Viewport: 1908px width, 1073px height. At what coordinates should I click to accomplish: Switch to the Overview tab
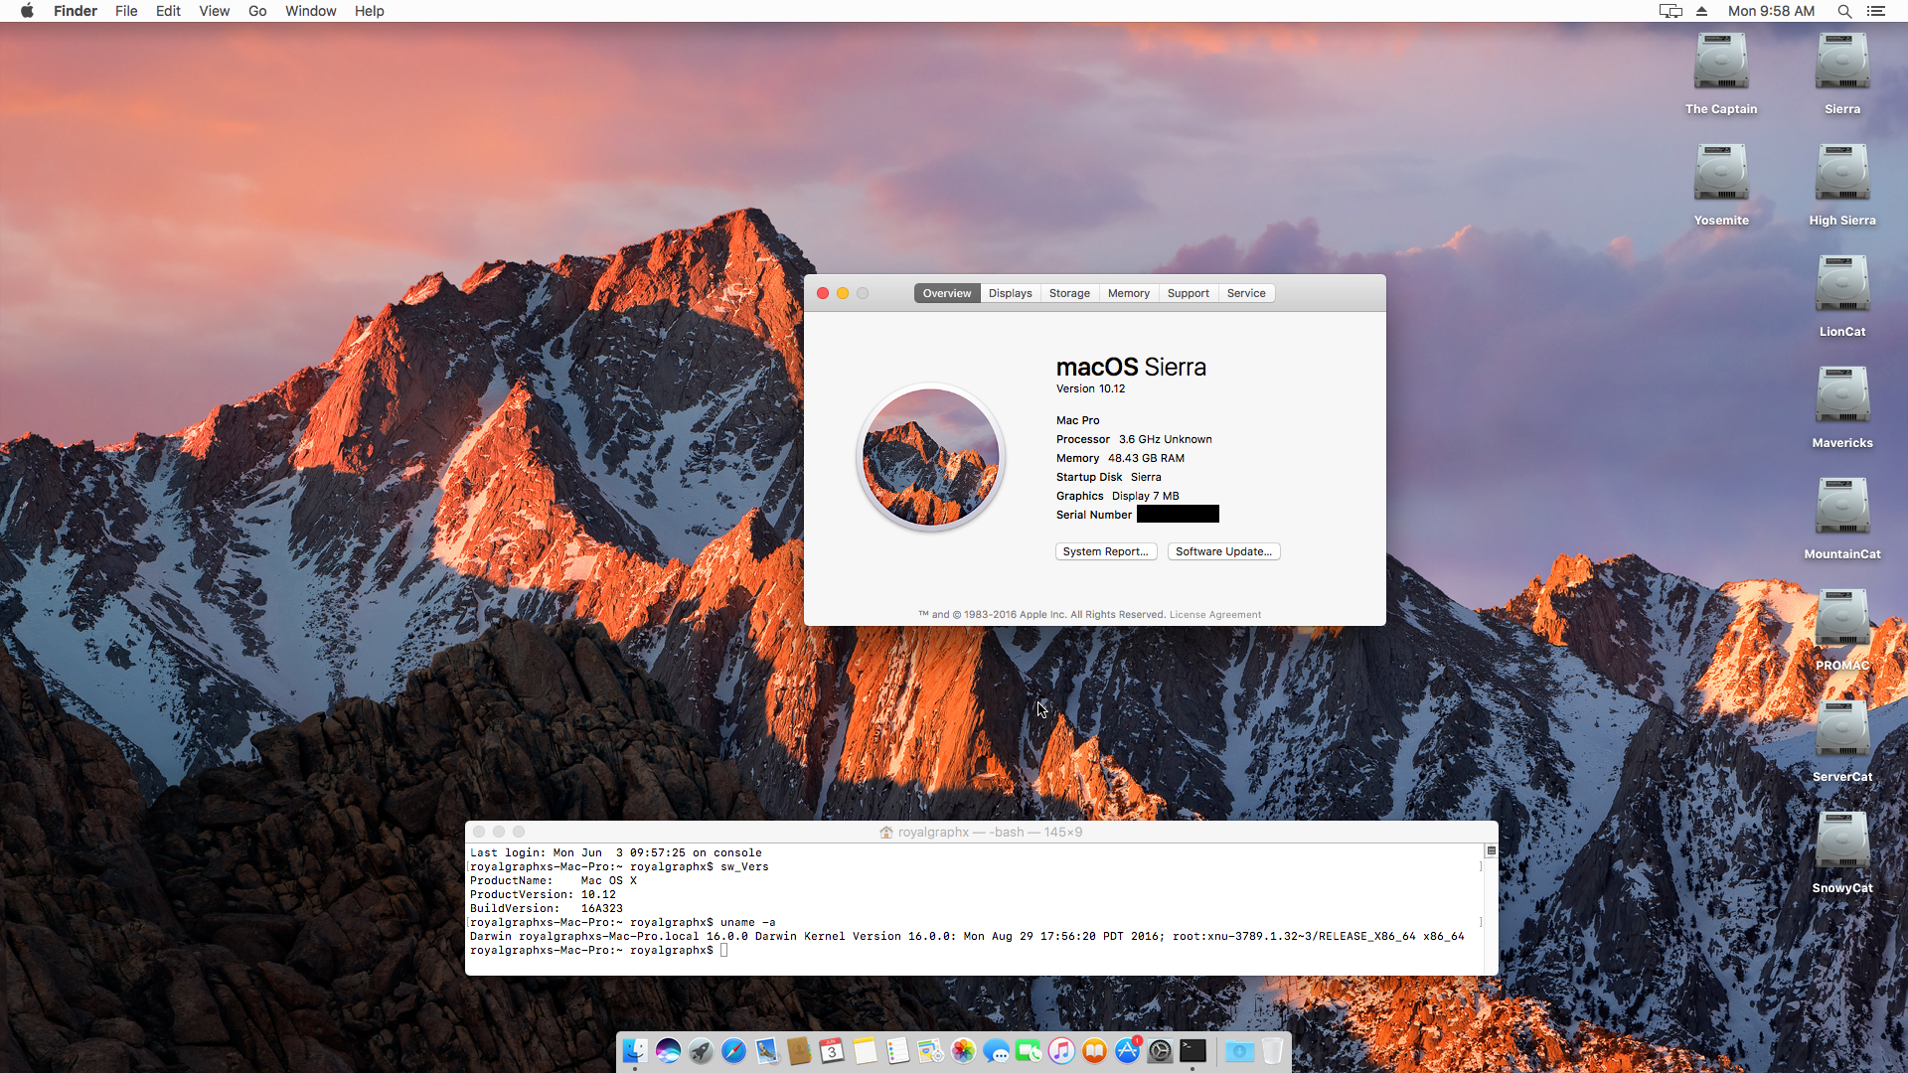[x=947, y=293]
